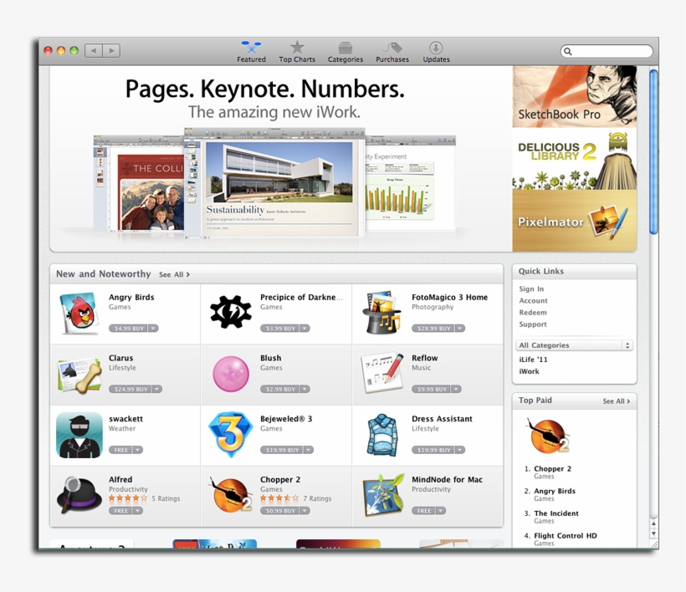Switch to the Top Charts tab
The image size is (686, 592).
(297, 52)
